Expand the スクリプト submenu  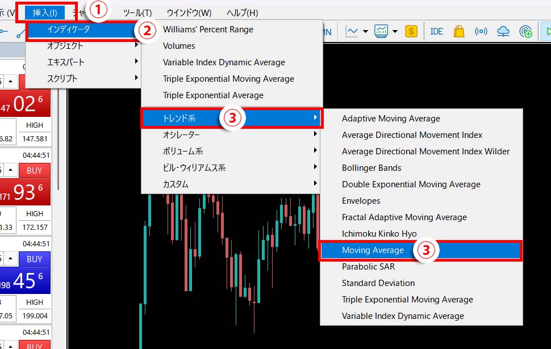tap(84, 78)
